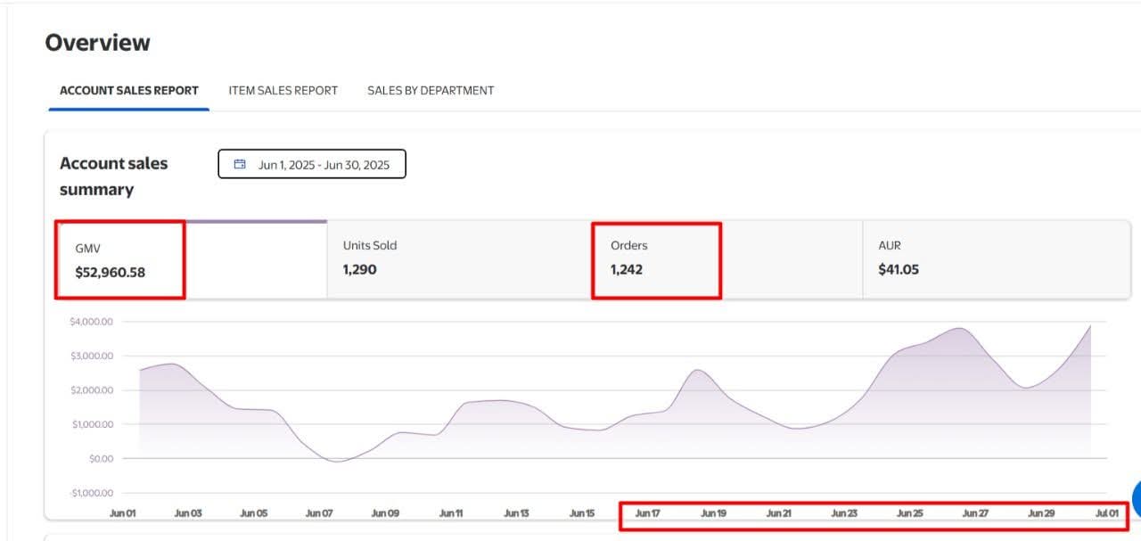Click the Jun 05 x-axis label
Viewport: 1141px width, 541px height.
[254, 513]
